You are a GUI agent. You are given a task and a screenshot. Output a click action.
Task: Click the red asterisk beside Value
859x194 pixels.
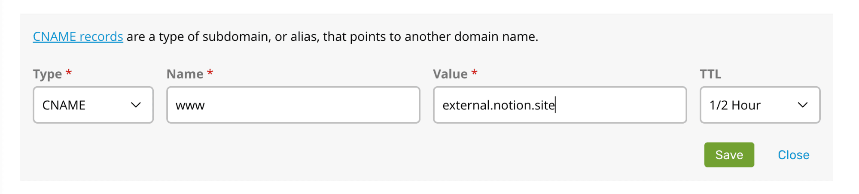click(474, 73)
